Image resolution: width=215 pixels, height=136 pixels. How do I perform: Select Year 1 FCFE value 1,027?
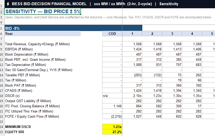tap(132, 117)
